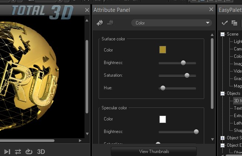Click the Surface Saturation slider handle
This screenshot has width=242, height=156.
pyautogui.click(x=187, y=75)
